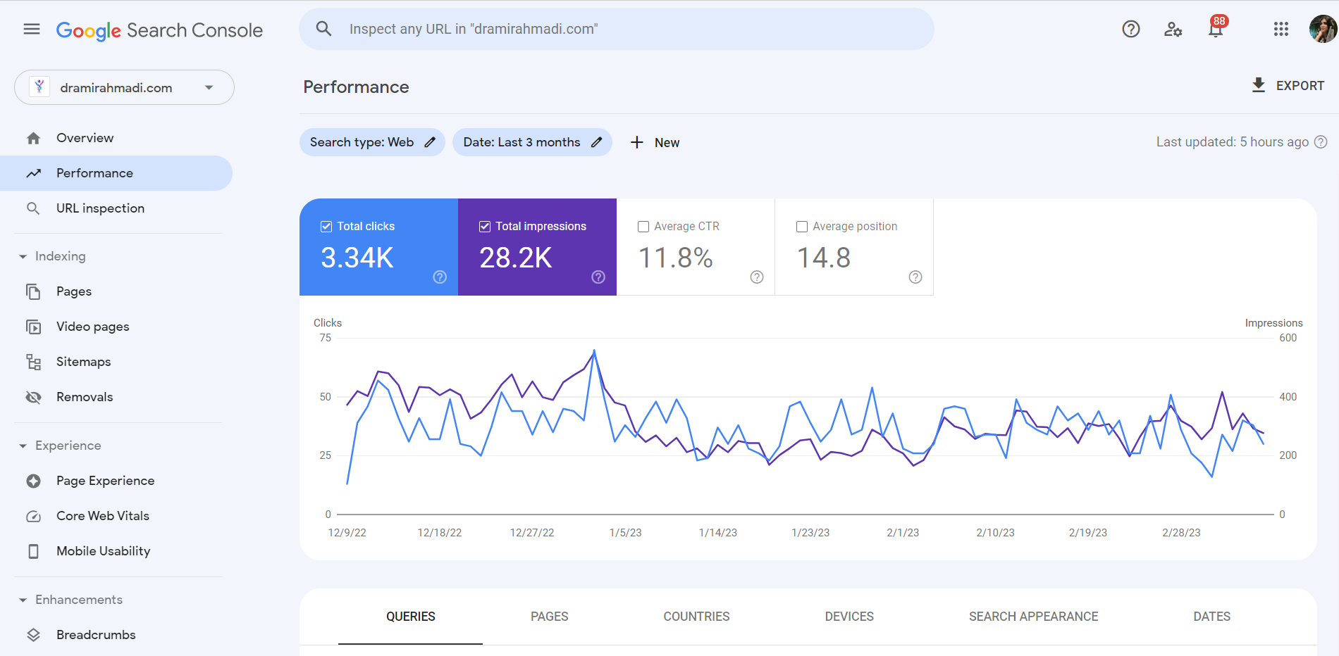The width and height of the screenshot is (1339, 656).
Task: Open the notifications bell showing 88
Action: point(1215,30)
